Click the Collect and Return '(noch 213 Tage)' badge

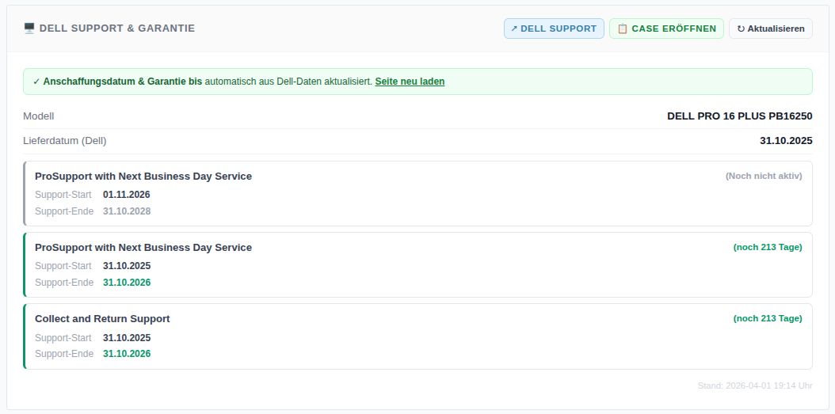click(768, 319)
